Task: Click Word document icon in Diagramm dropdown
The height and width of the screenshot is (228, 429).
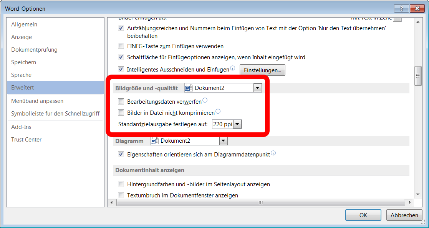Action: pos(155,141)
